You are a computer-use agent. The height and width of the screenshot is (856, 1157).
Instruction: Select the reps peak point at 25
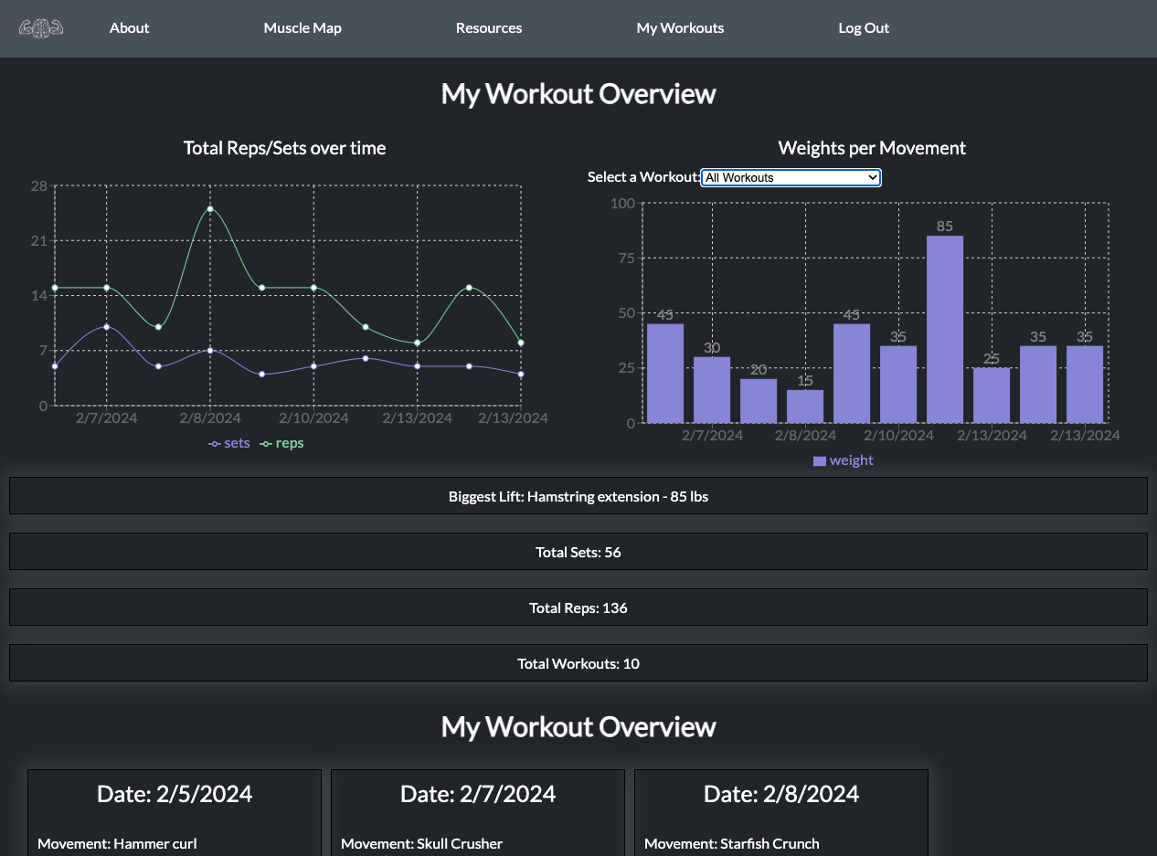click(210, 209)
